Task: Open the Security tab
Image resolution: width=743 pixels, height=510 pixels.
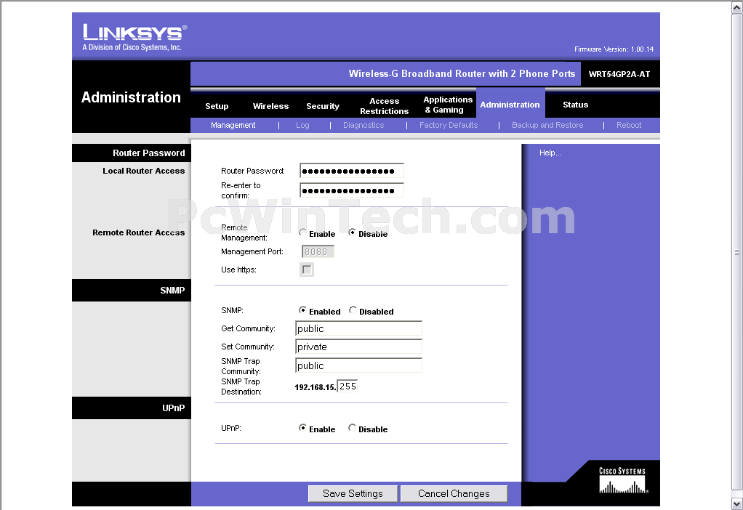Action: point(323,106)
